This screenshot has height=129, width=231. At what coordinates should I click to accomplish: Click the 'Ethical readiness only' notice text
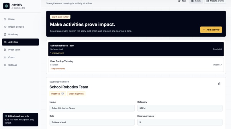coord(18,116)
